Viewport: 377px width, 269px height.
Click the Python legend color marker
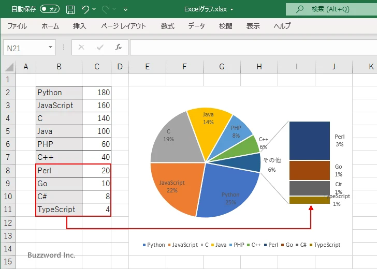coord(144,245)
